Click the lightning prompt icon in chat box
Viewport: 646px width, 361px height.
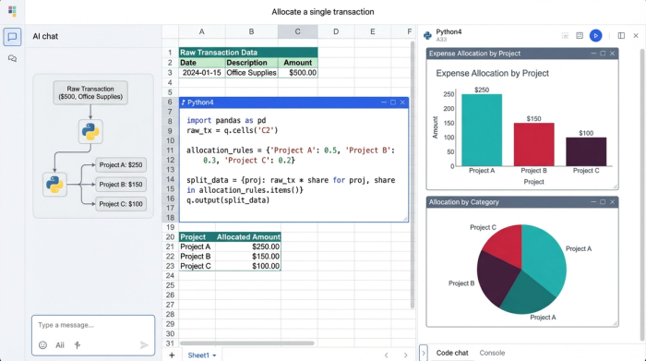tap(78, 345)
